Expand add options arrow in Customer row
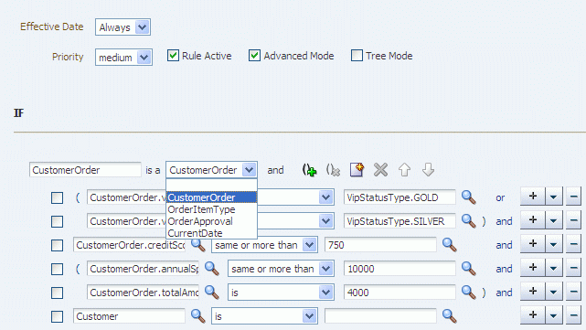This screenshot has height=330, width=586. tap(554, 315)
